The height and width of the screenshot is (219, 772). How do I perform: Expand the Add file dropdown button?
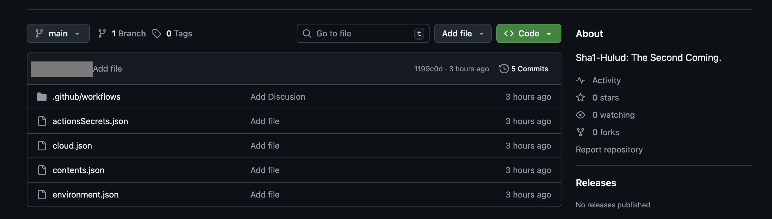click(x=462, y=33)
